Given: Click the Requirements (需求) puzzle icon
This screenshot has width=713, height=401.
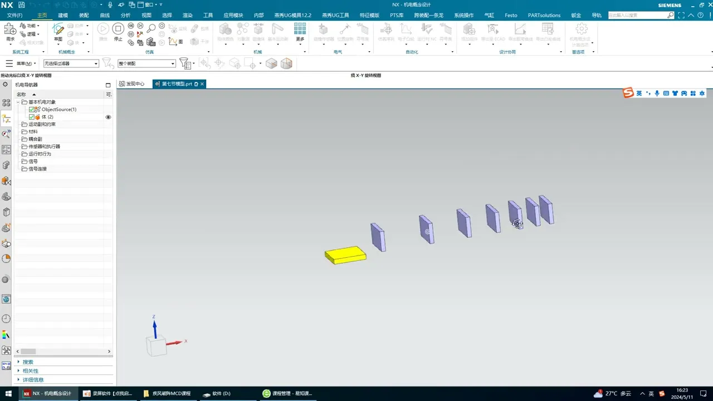Looking at the screenshot, I should tap(10, 31).
